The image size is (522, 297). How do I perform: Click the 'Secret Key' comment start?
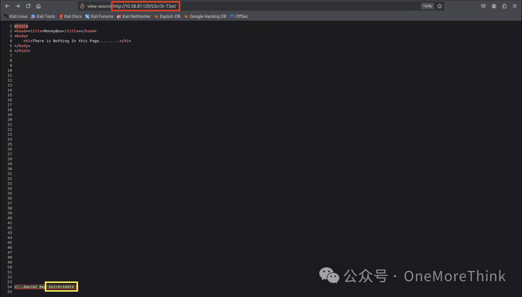(x=29, y=287)
